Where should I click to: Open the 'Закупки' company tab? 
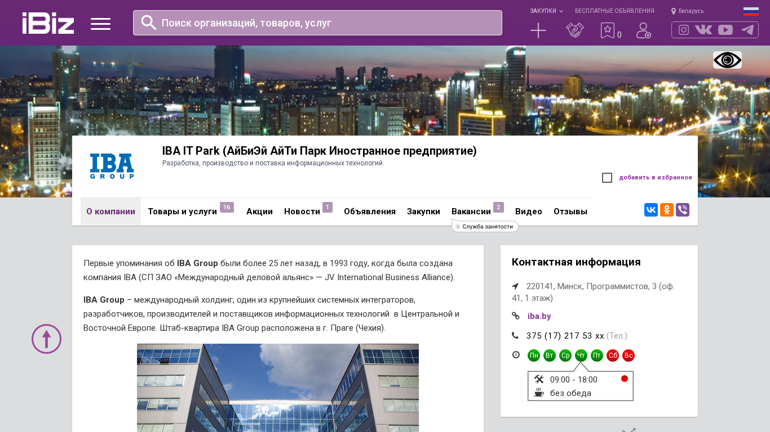[x=423, y=211]
